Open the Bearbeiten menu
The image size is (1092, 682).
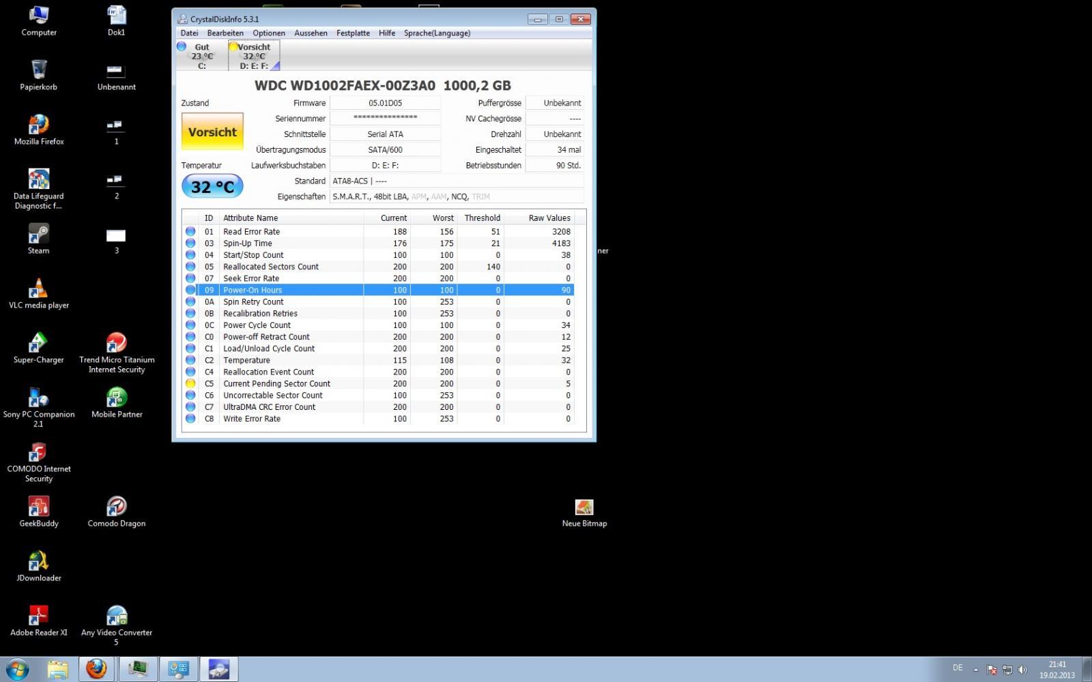(x=225, y=33)
